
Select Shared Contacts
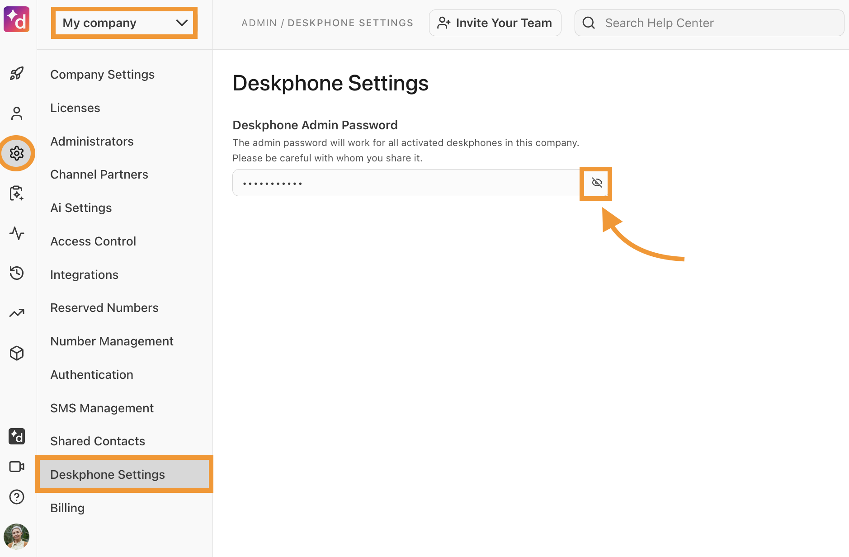click(x=98, y=441)
